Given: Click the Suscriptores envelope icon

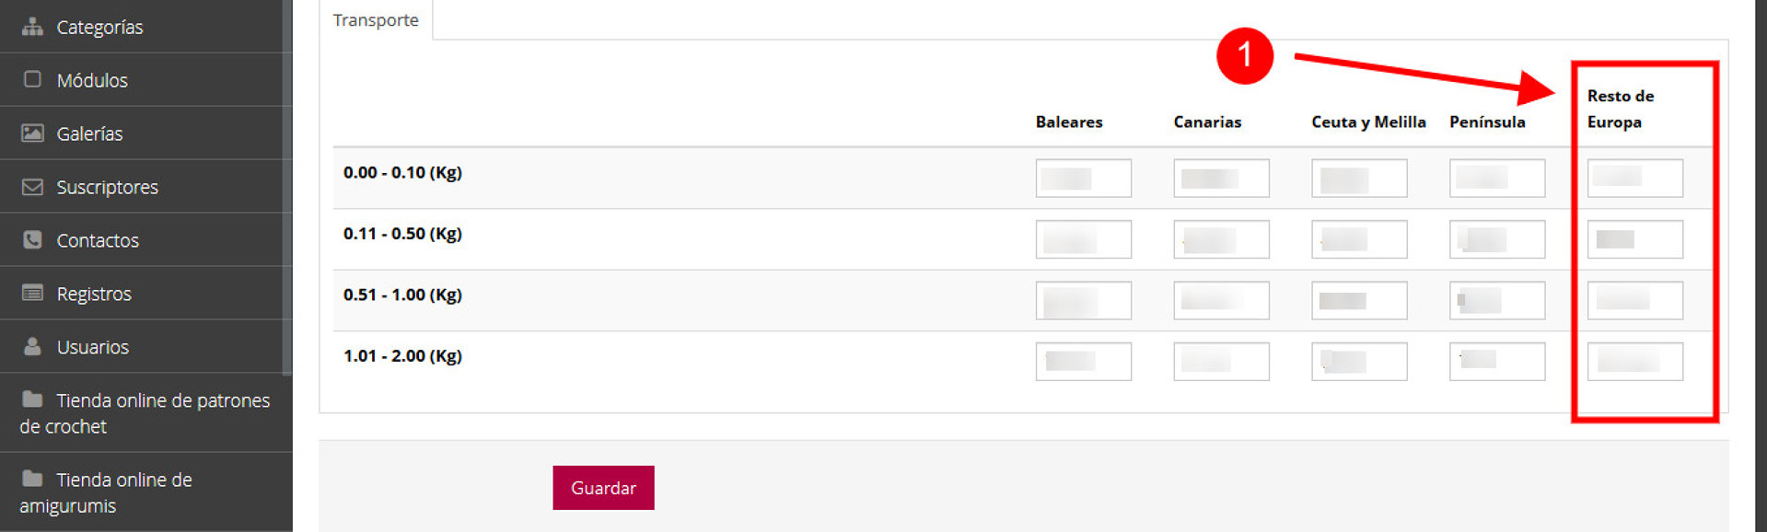Looking at the screenshot, I should [x=32, y=187].
